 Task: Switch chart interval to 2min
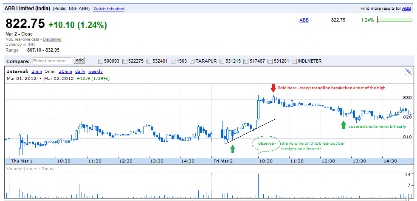[37, 72]
